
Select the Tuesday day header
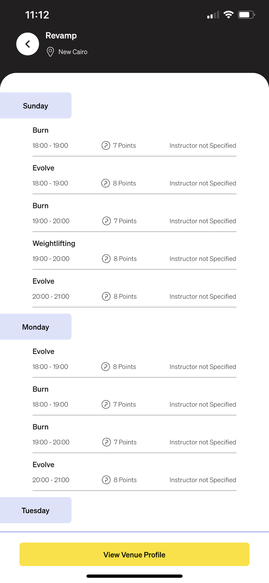pos(36,510)
